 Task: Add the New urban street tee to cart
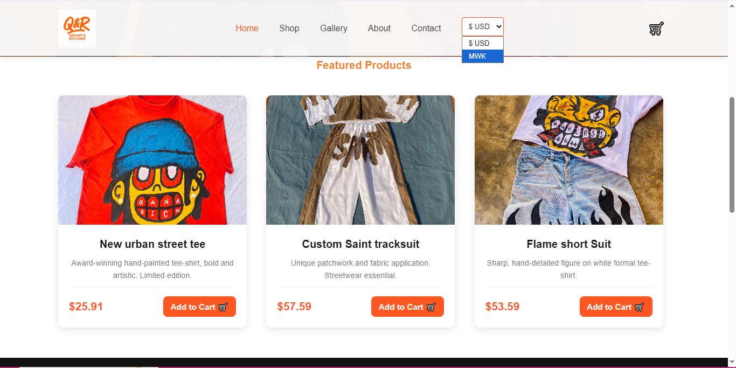click(x=199, y=307)
